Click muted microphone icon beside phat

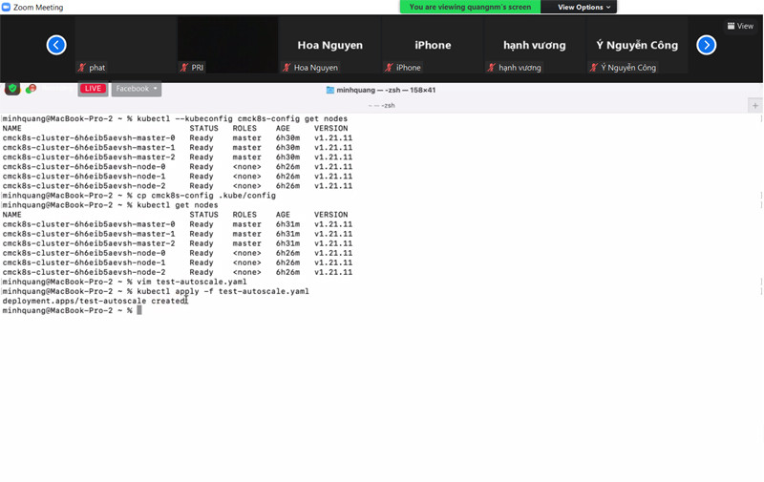(82, 68)
